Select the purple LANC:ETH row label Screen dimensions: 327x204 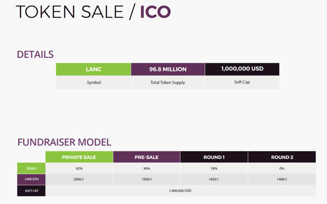tap(31, 179)
